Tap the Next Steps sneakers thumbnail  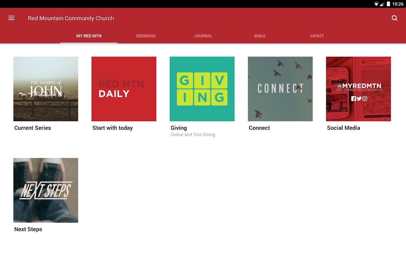click(46, 190)
